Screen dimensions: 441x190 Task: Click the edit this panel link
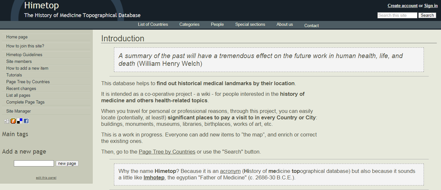(46, 178)
